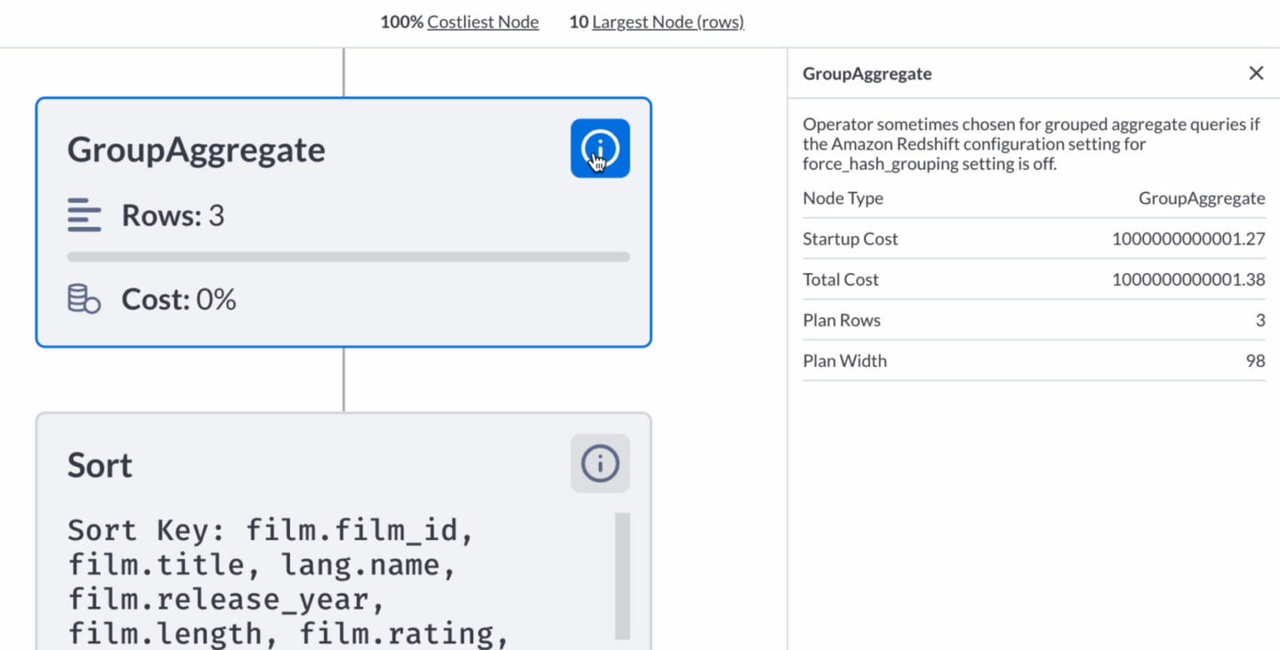This screenshot has width=1280, height=650.
Task: Click the rows bars icon in GroupAggregate
Action: 84,216
